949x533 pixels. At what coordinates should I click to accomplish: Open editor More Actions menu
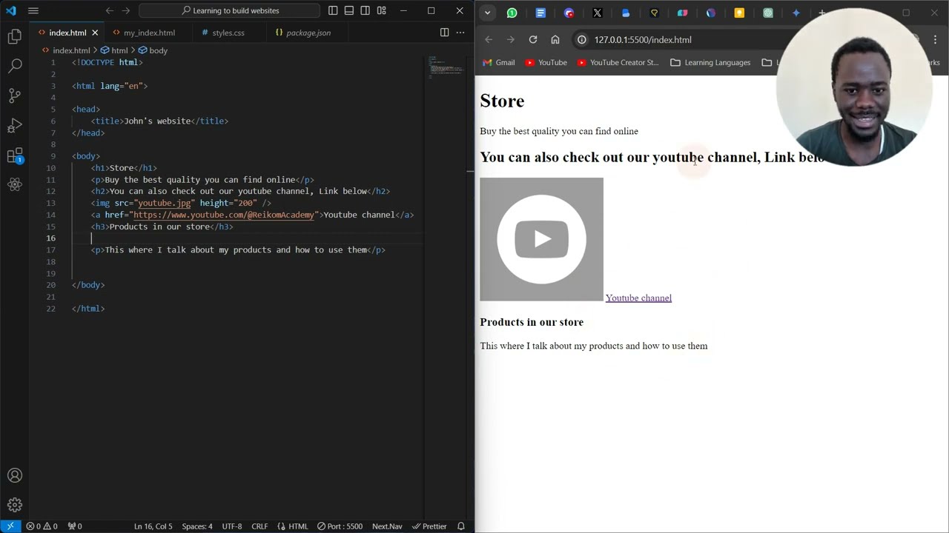tap(460, 33)
